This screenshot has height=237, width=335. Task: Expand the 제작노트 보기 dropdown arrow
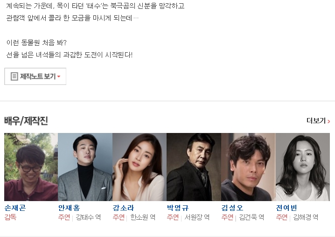click(x=59, y=77)
